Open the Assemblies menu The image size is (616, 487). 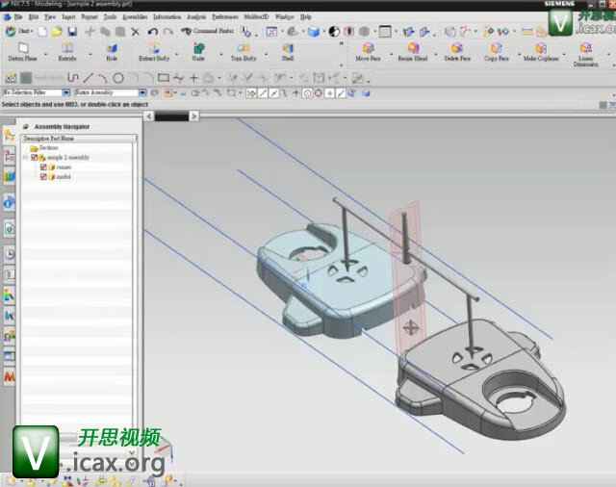(x=135, y=17)
